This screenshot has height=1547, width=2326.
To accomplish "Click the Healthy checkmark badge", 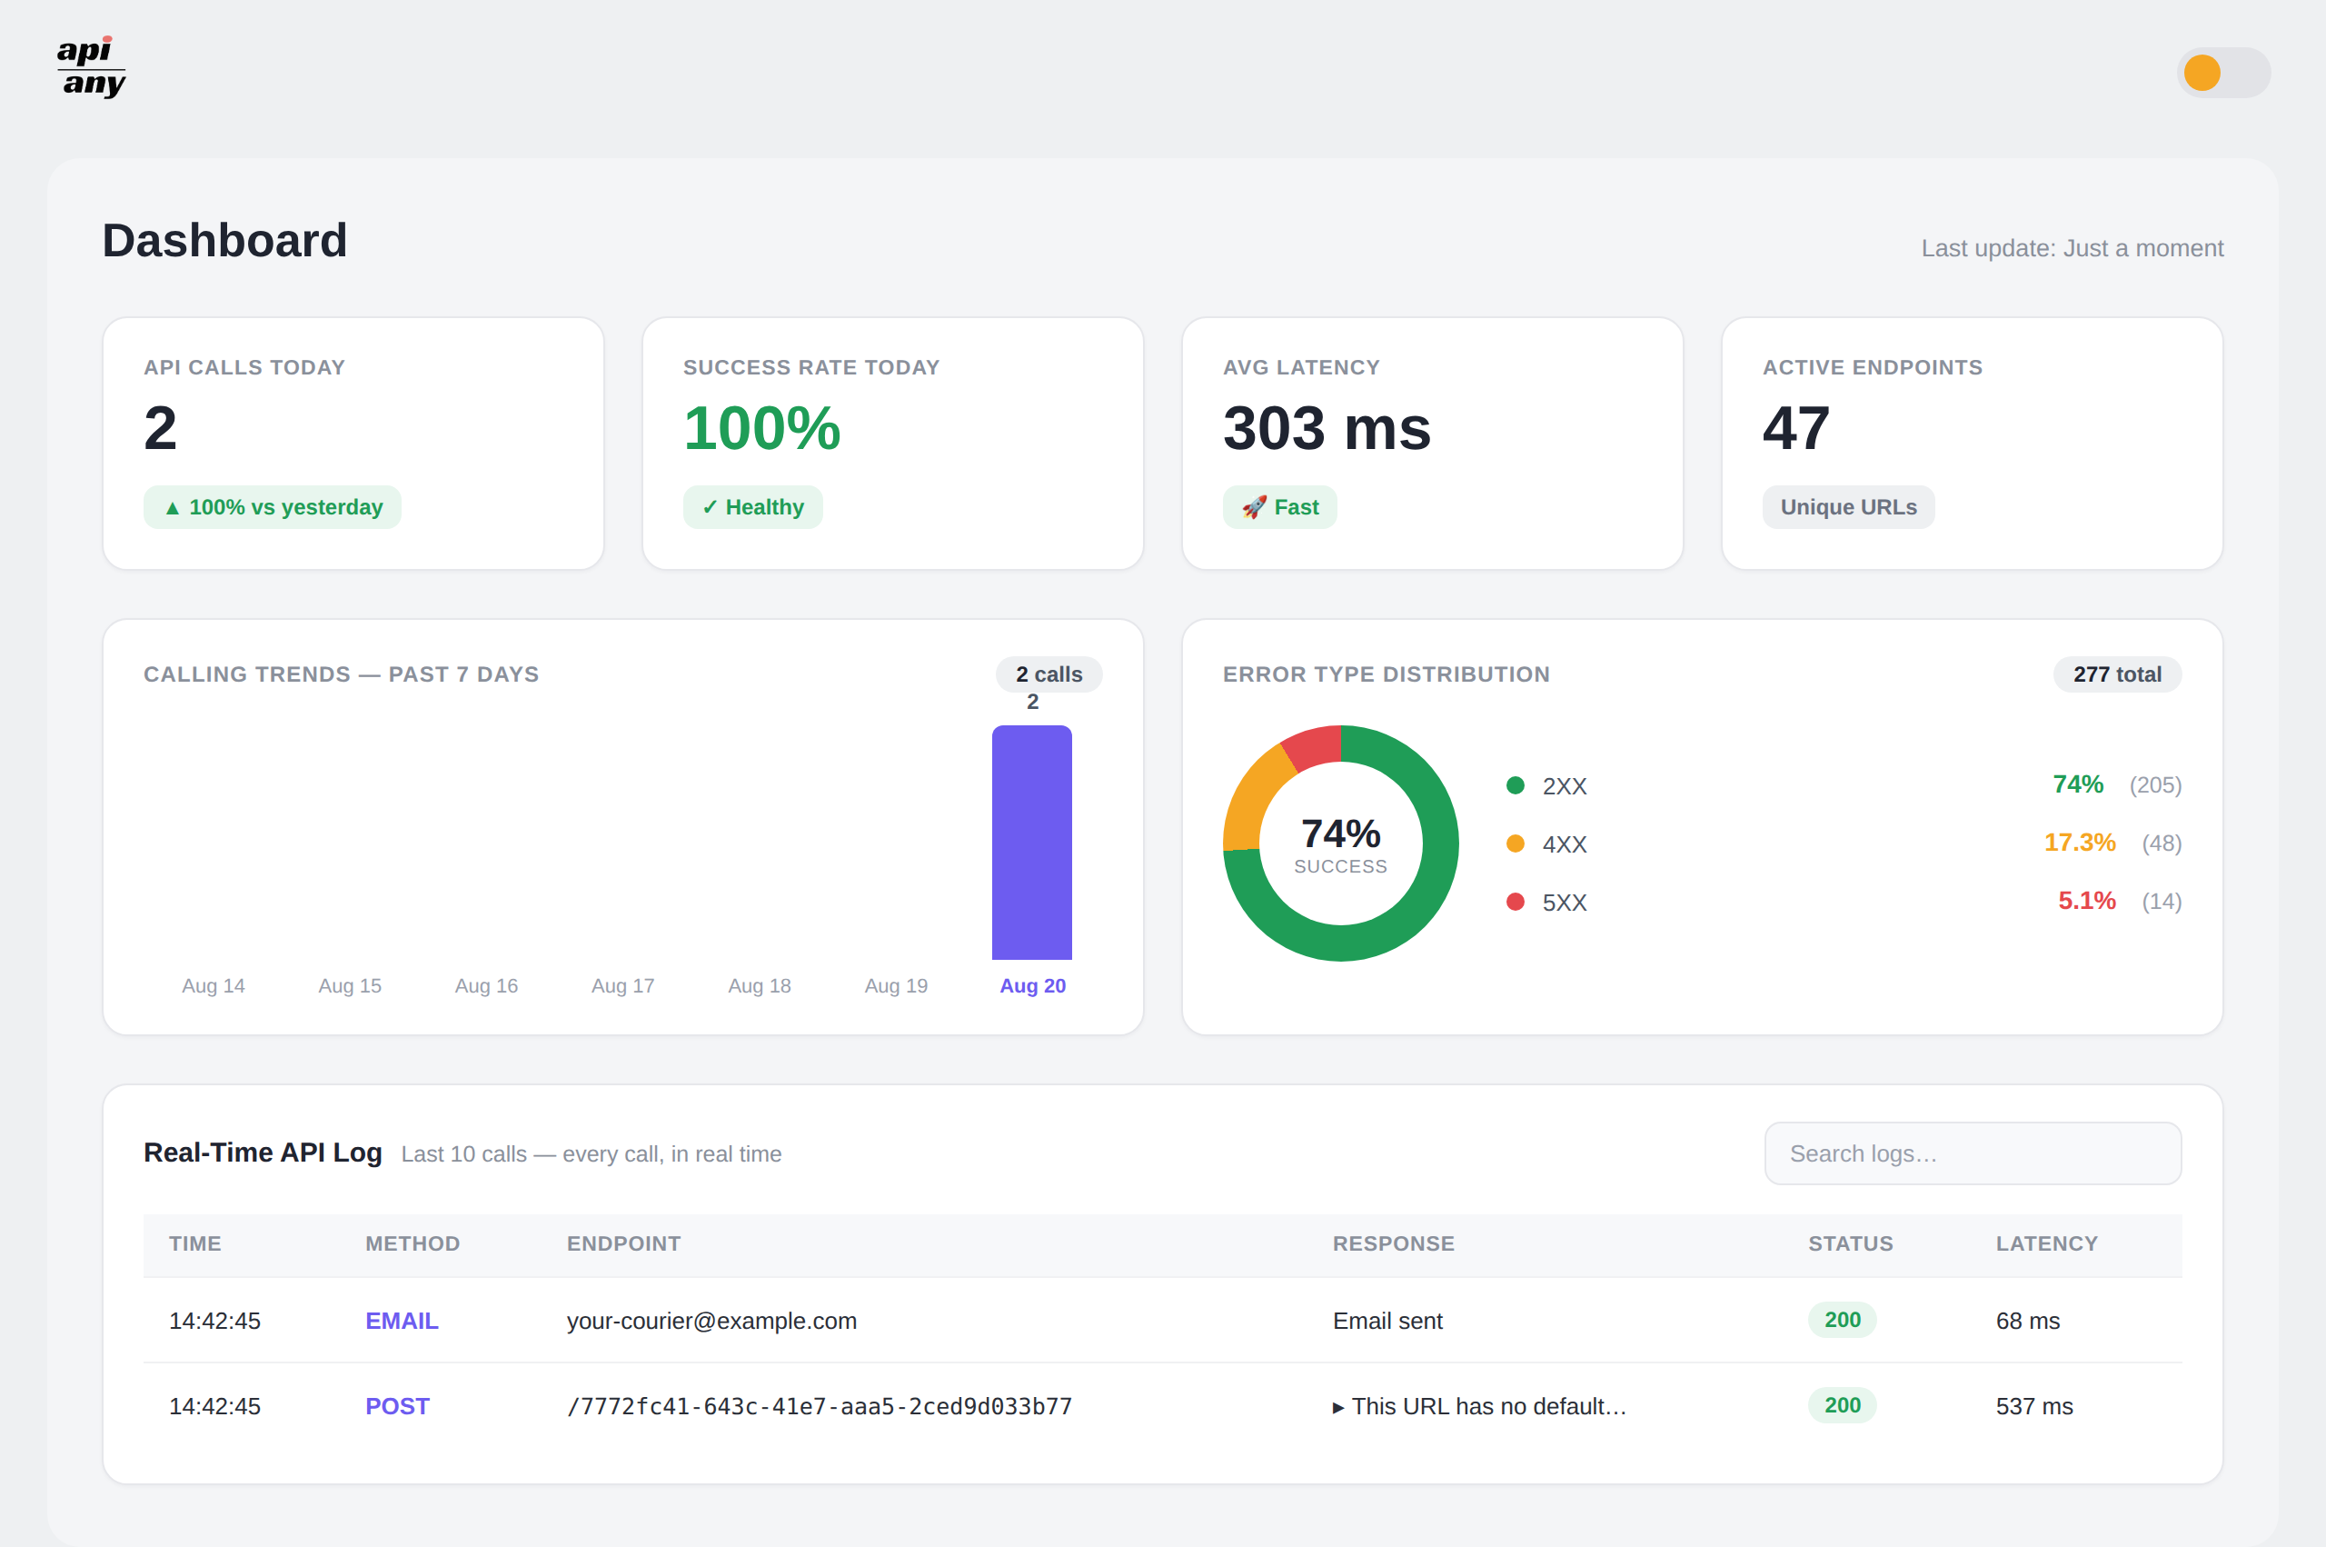I will (x=752, y=507).
